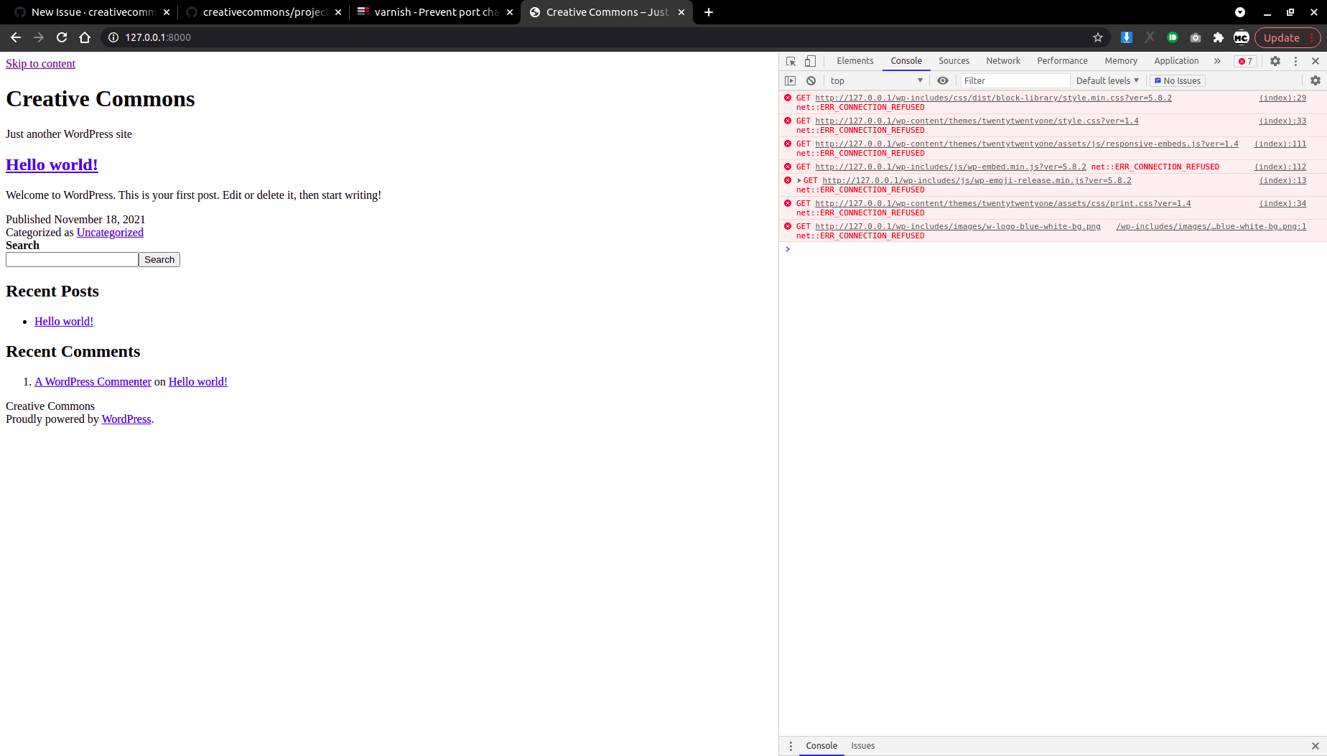1327x756 pixels.
Task: Switch to the Application panel
Action: coord(1176,61)
